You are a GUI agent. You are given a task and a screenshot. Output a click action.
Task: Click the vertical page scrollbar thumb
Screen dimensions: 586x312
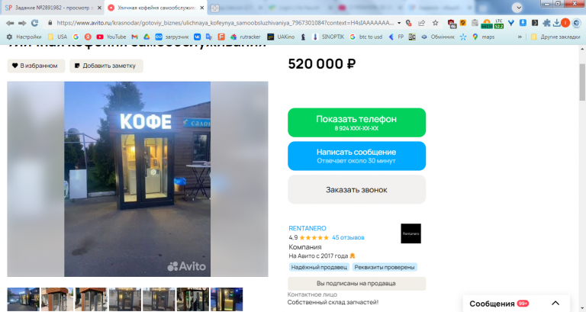(x=582, y=82)
